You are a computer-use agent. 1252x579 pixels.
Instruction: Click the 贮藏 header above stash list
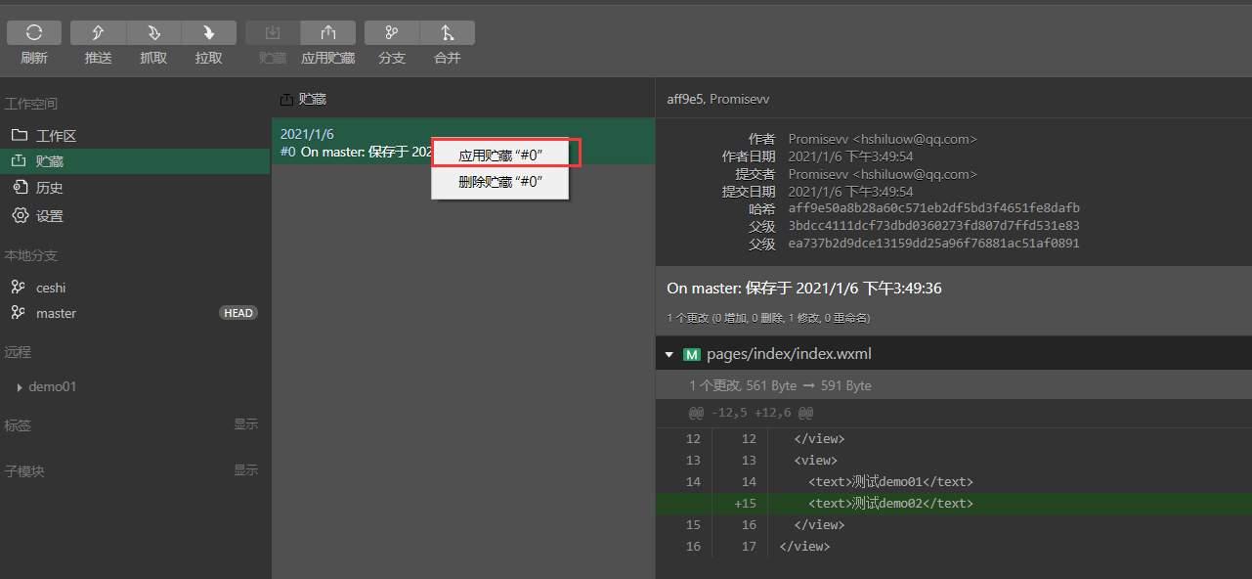point(303,99)
